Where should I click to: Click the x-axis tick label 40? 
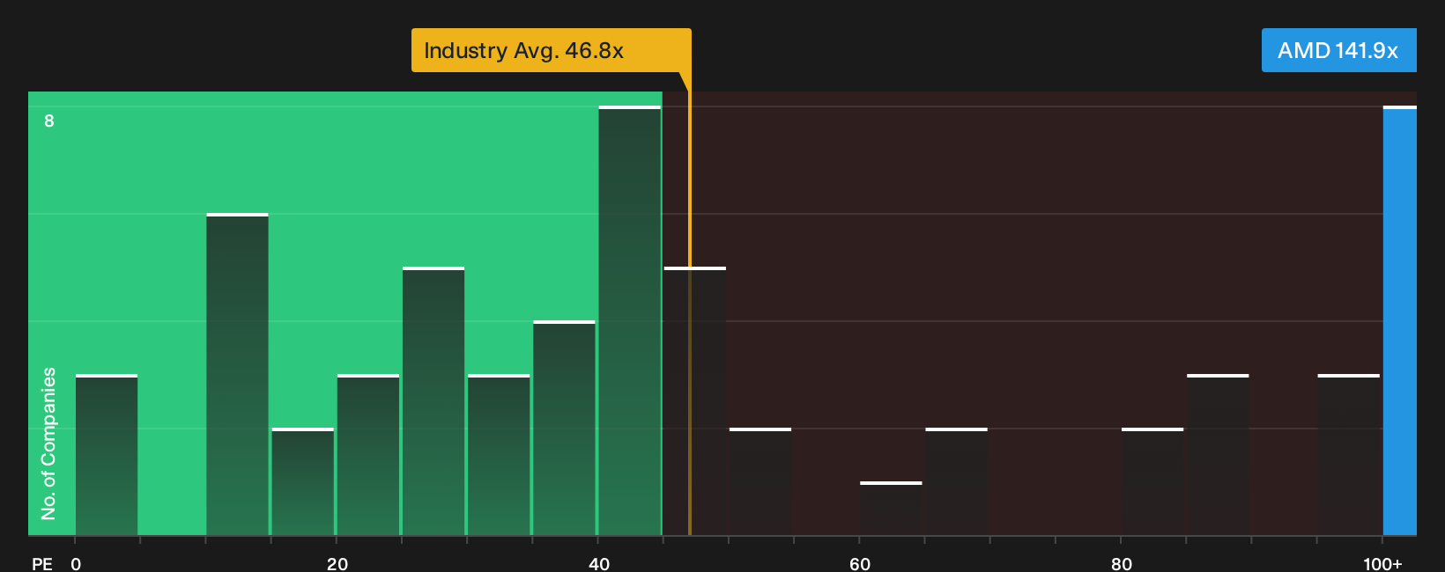point(599,563)
